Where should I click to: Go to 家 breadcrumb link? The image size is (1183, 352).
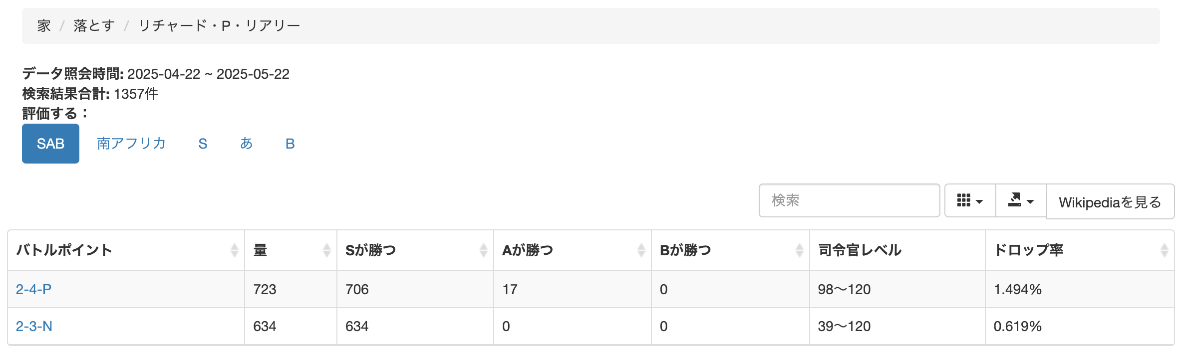click(44, 25)
